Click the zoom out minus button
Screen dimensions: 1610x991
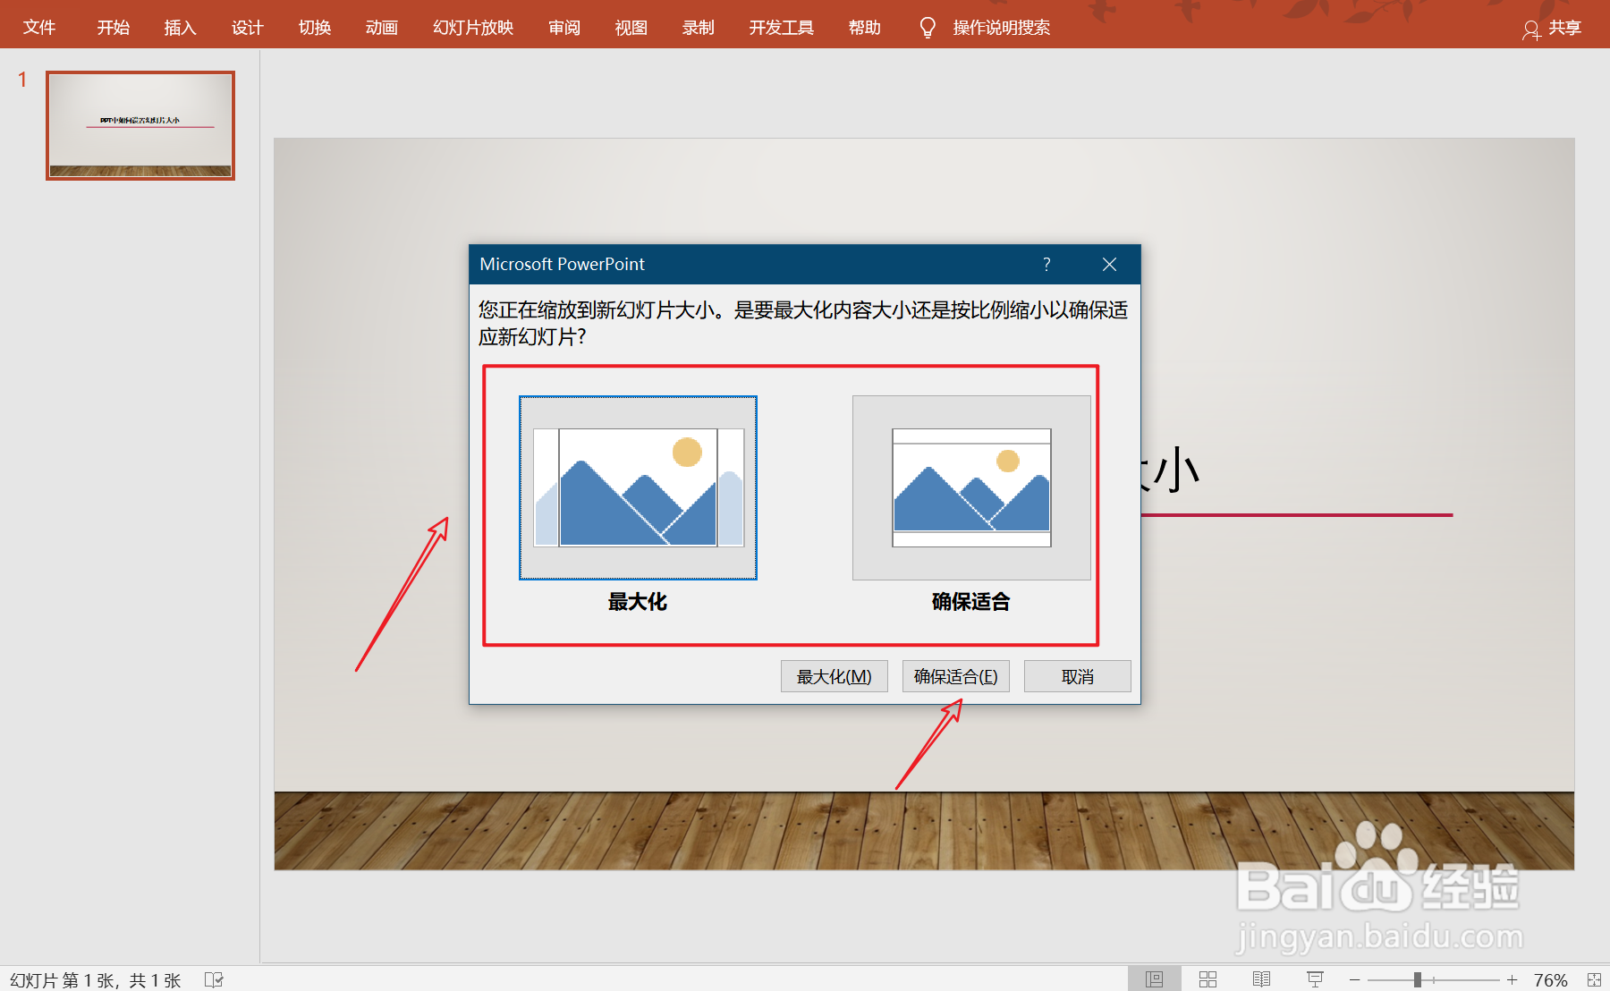click(x=1355, y=980)
